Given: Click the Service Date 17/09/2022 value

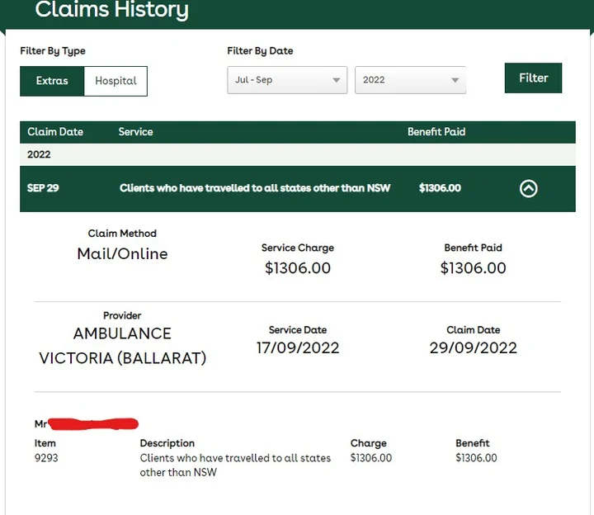Looking at the screenshot, I should 298,347.
